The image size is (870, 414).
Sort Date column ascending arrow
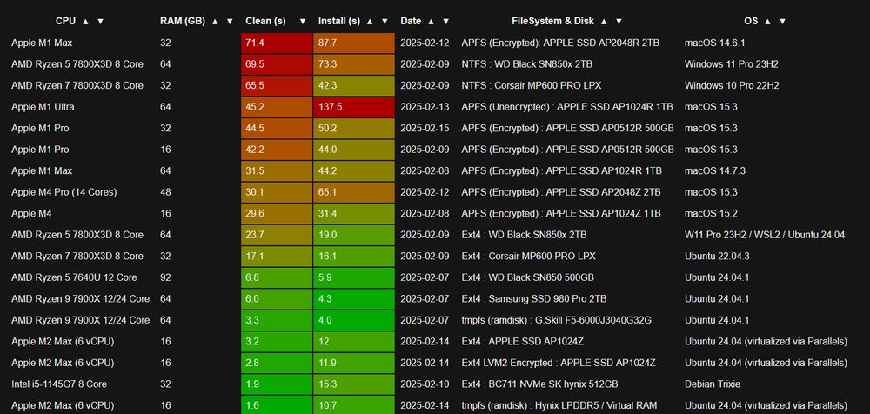pos(431,21)
